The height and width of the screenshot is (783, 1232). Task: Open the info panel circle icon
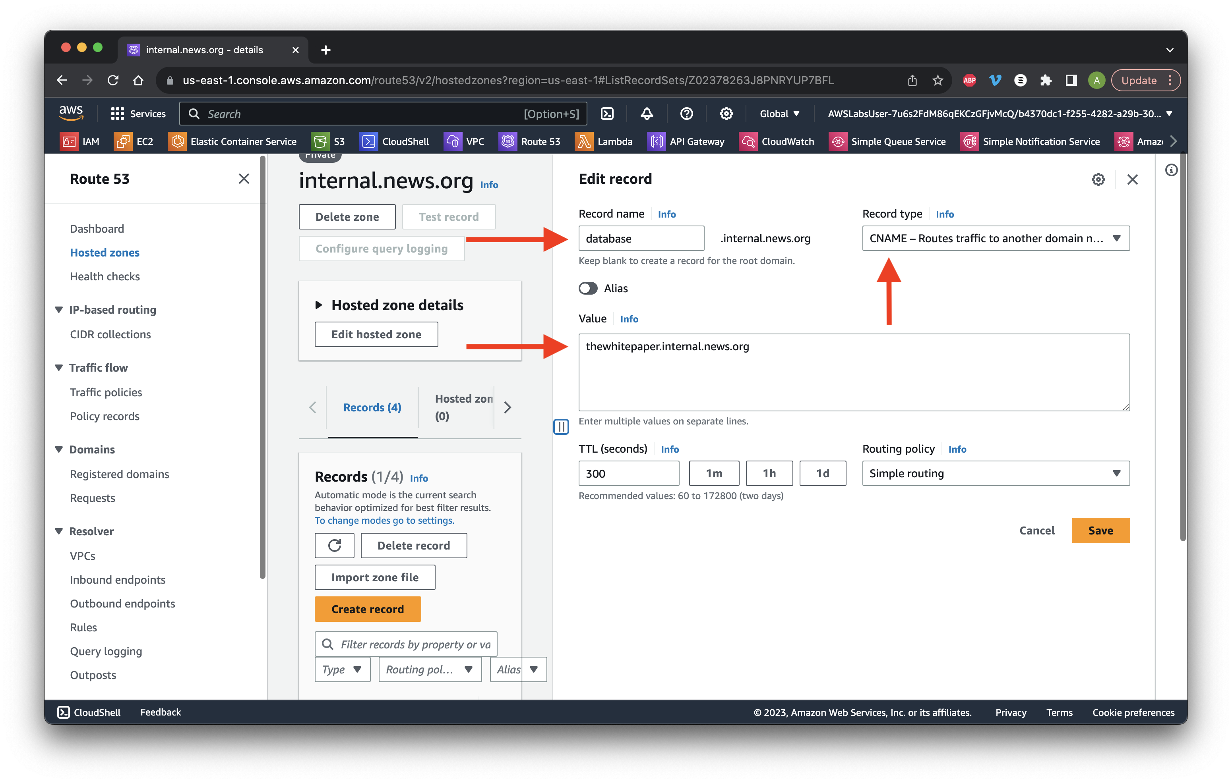pos(1171,170)
